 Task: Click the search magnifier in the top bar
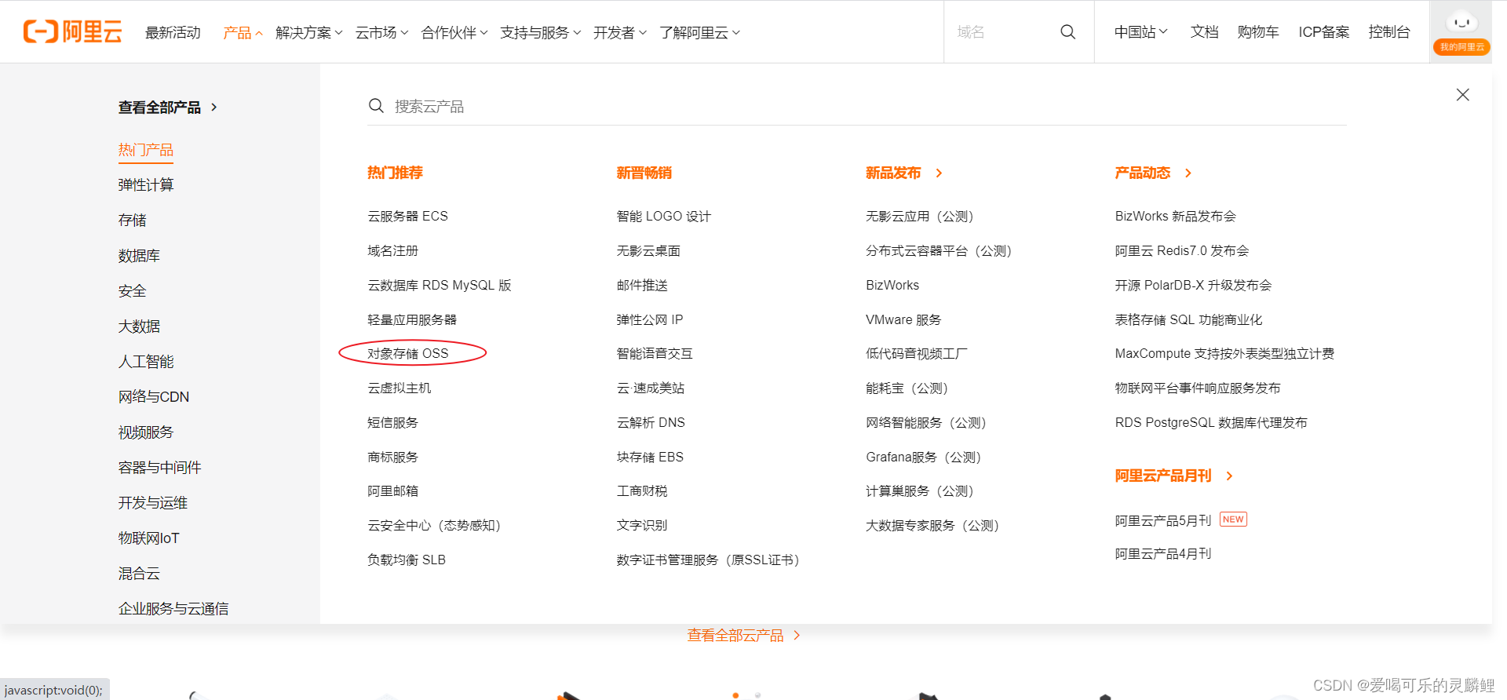pyautogui.click(x=1067, y=32)
